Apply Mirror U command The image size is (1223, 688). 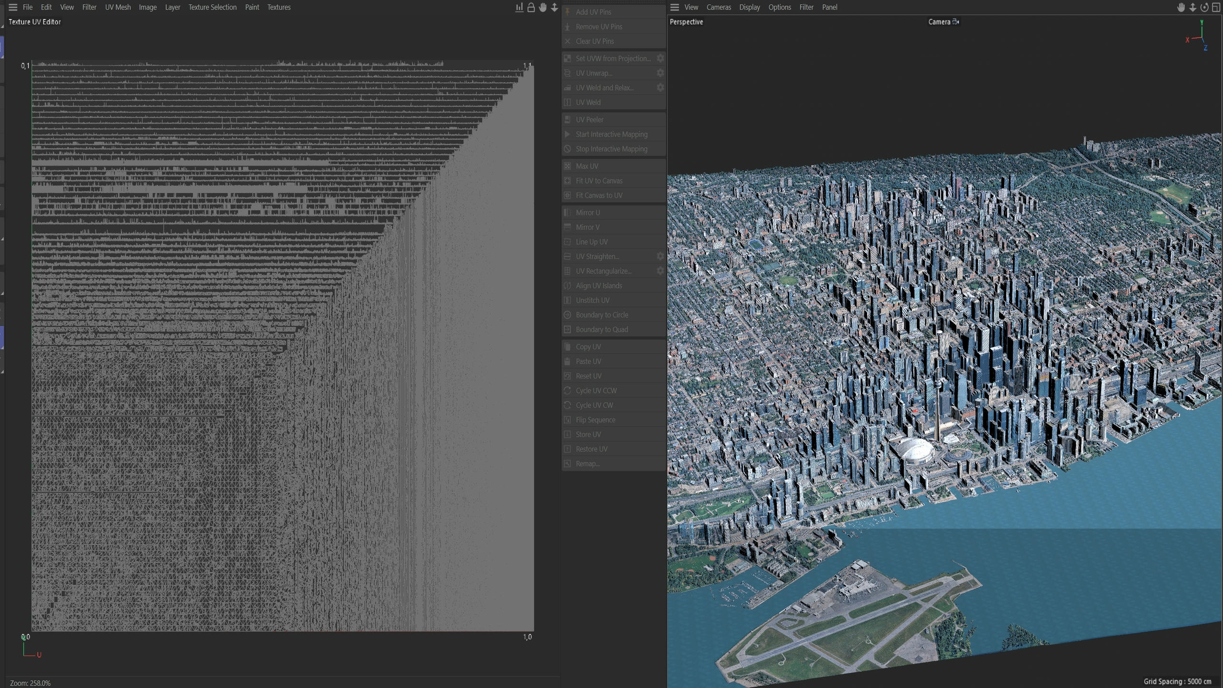pos(614,213)
